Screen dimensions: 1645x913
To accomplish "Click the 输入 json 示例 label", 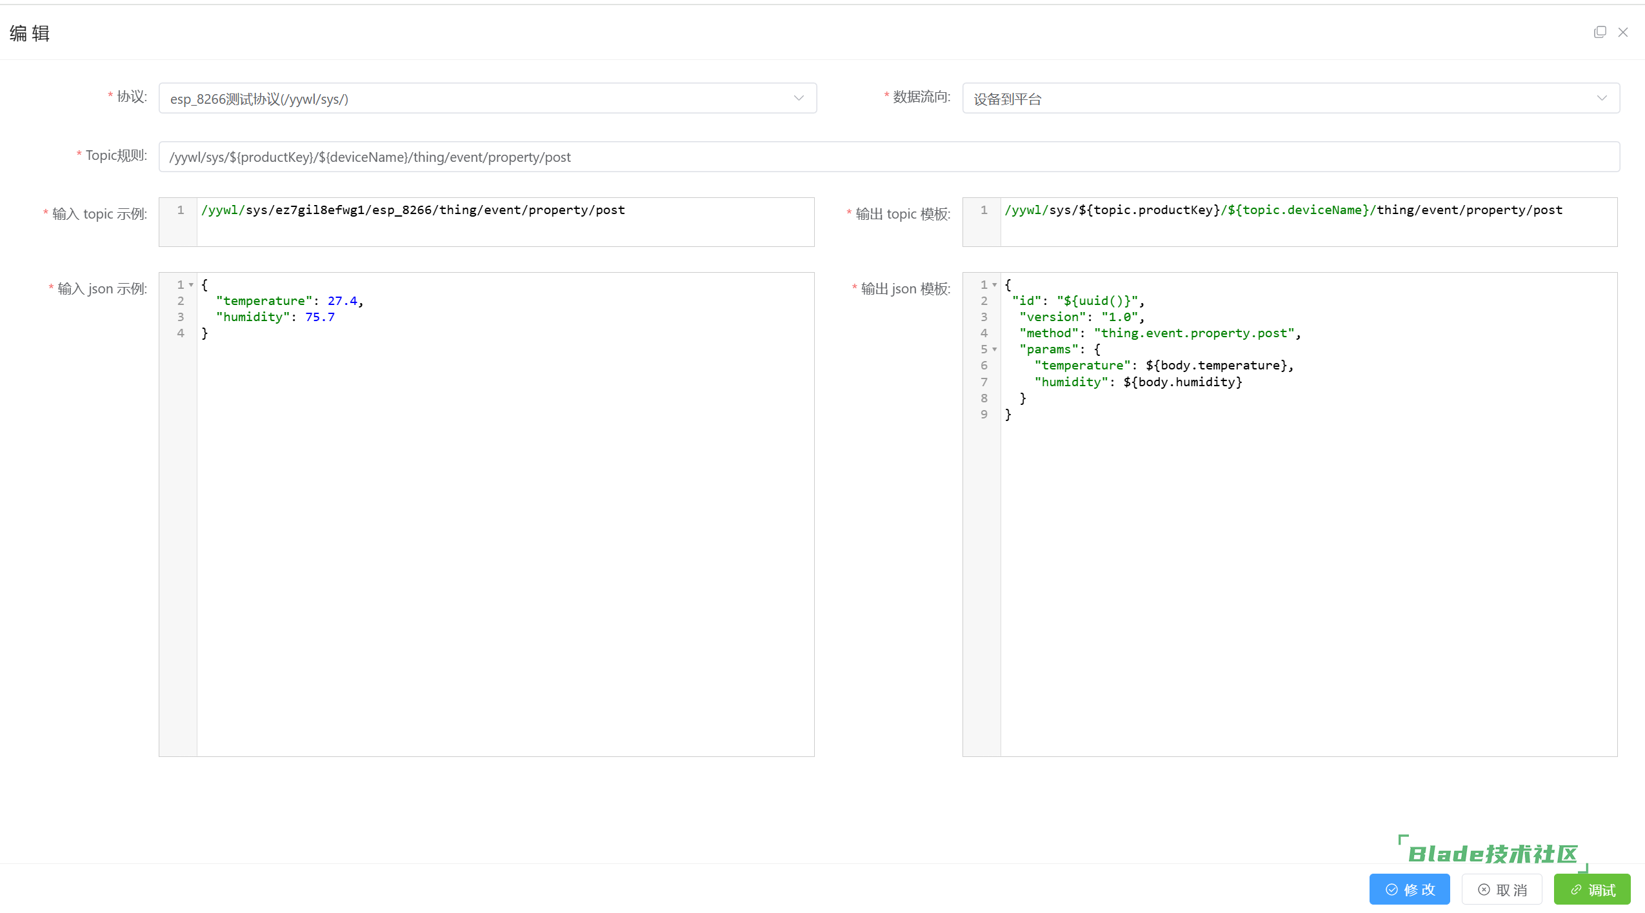I will click(x=102, y=288).
